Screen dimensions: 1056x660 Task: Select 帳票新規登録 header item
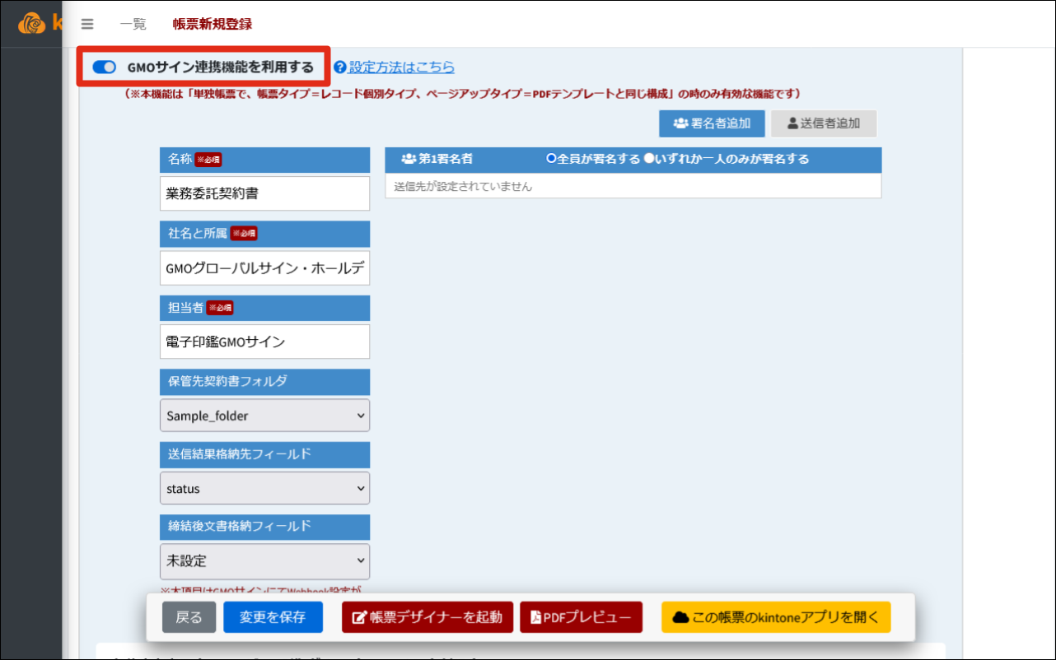pyautogui.click(x=213, y=24)
